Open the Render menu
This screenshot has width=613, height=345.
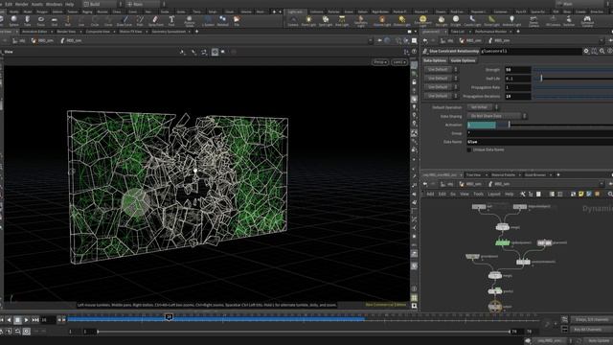pyautogui.click(x=21, y=4)
